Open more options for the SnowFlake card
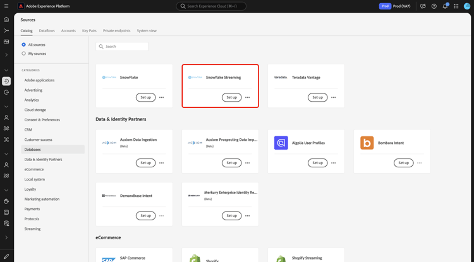Viewport: 474px width, 262px height. pyautogui.click(x=161, y=97)
